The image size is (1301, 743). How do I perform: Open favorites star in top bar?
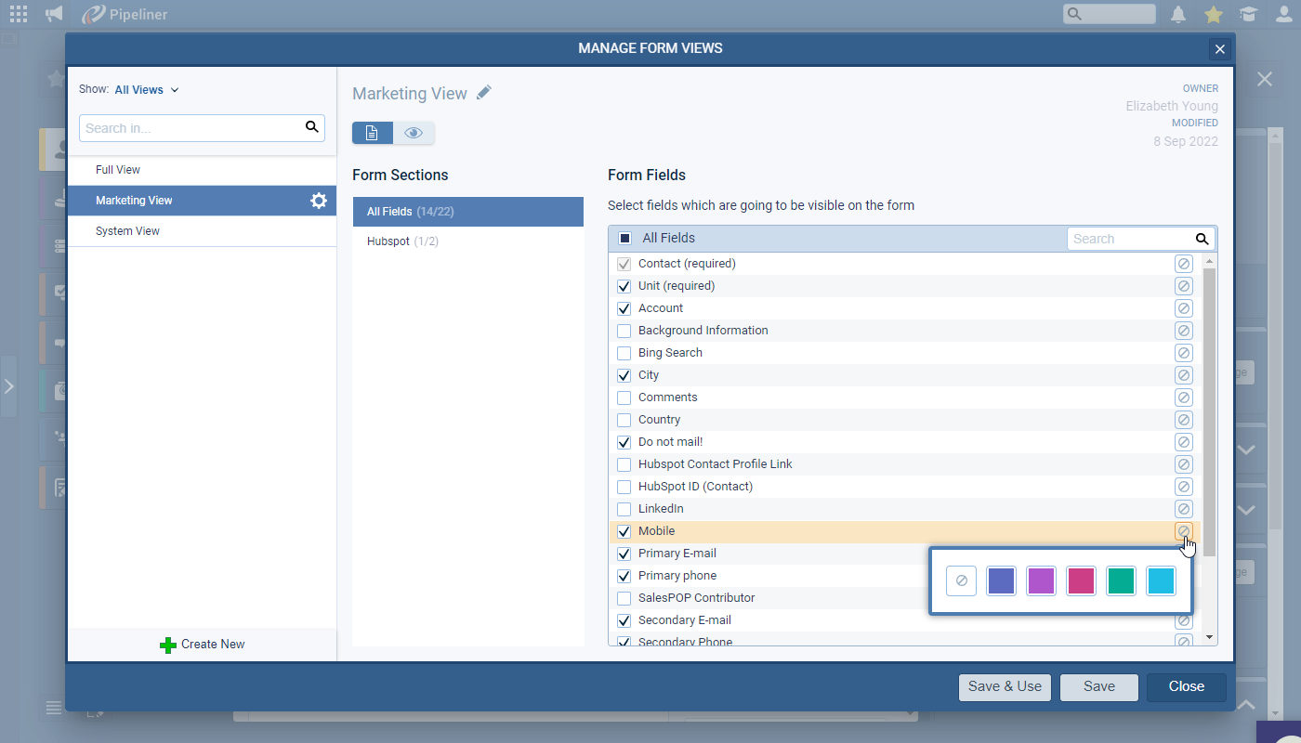pyautogui.click(x=1213, y=14)
